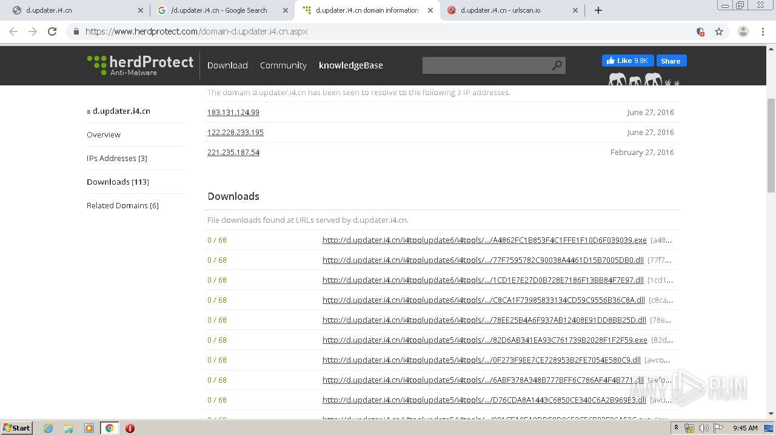This screenshot has height=436, width=776.
Task: Close the Google Search tab
Action: point(286,10)
